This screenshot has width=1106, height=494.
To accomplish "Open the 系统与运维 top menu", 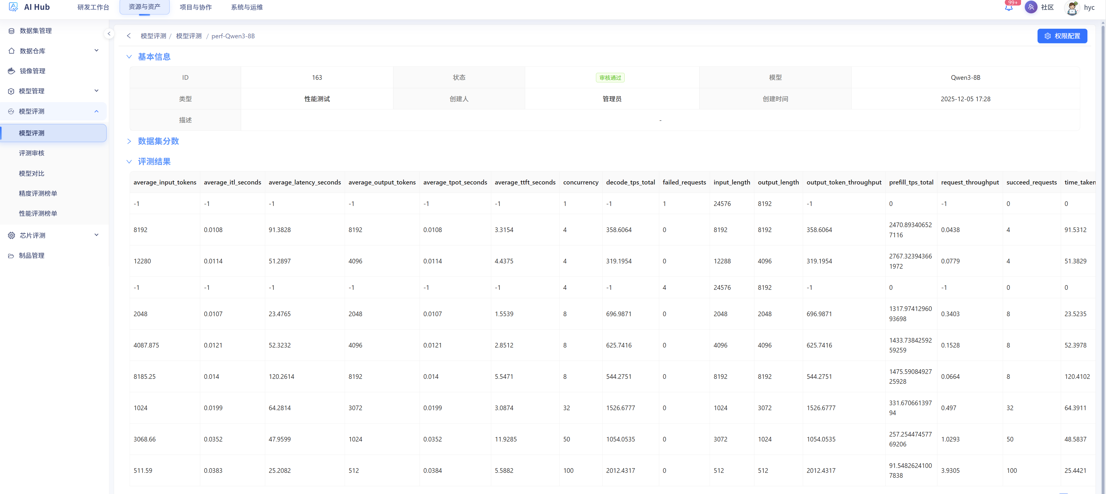I will click(x=247, y=7).
